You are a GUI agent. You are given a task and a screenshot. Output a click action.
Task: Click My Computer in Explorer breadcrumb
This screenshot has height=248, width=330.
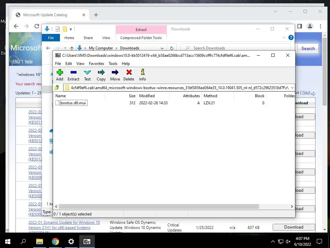(101, 48)
